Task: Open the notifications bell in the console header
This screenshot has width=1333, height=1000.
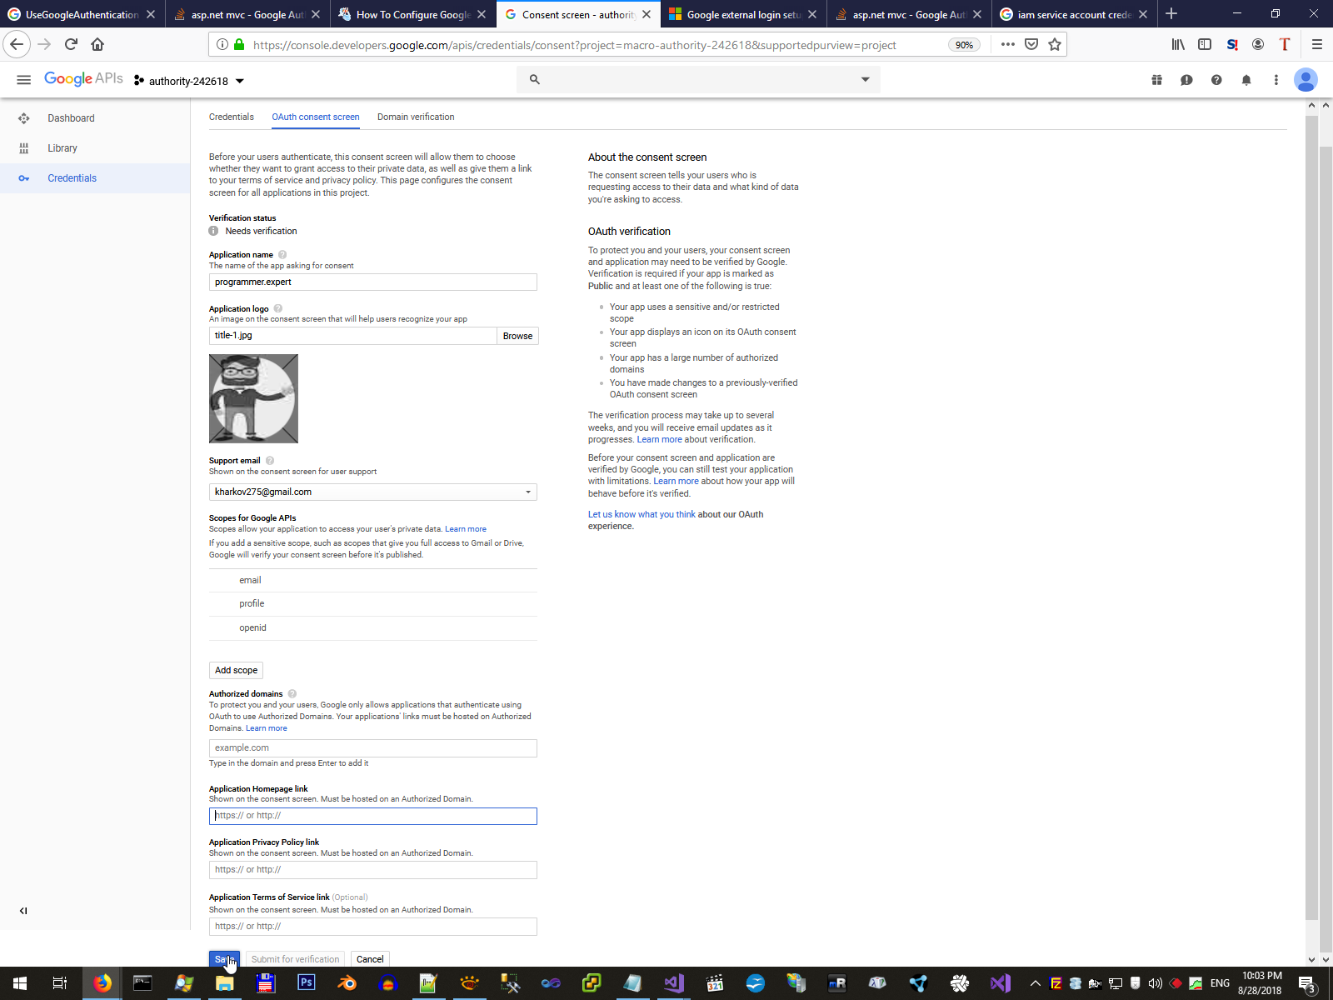Action: coord(1246,80)
